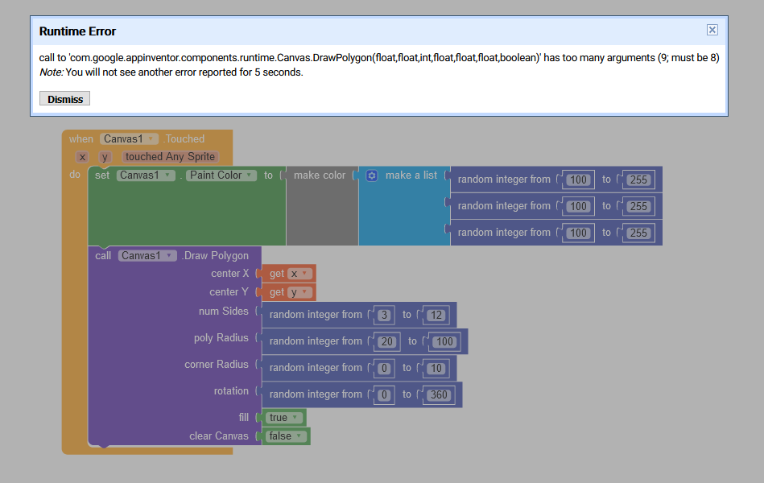
Task: Open the Canvas1 dropdown in the when Touched block
Action: click(x=129, y=139)
